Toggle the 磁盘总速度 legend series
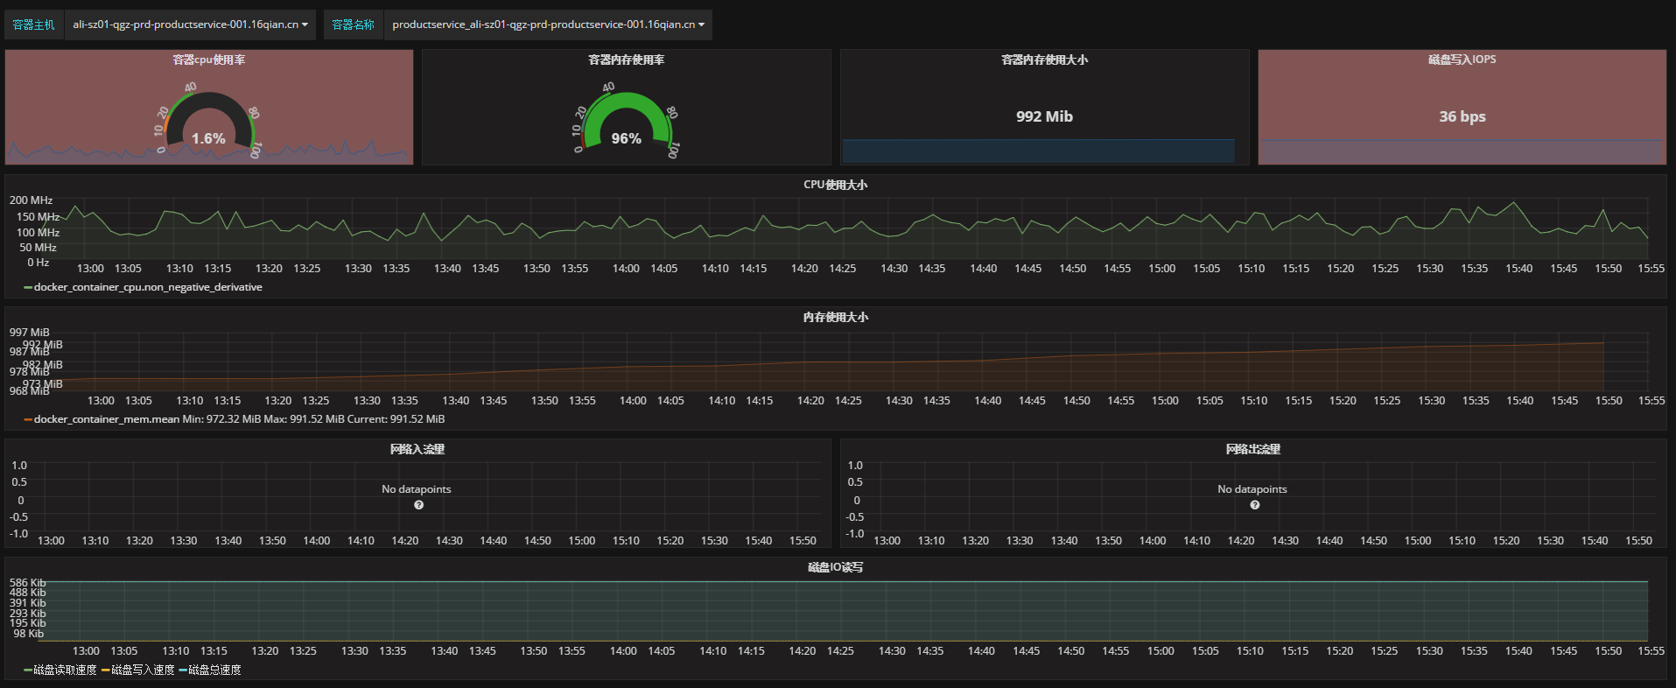 point(214,670)
